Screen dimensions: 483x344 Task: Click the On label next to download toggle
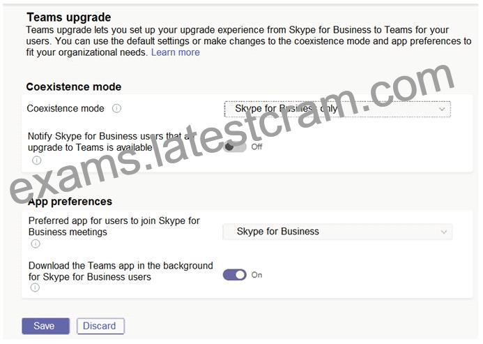click(256, 275)
